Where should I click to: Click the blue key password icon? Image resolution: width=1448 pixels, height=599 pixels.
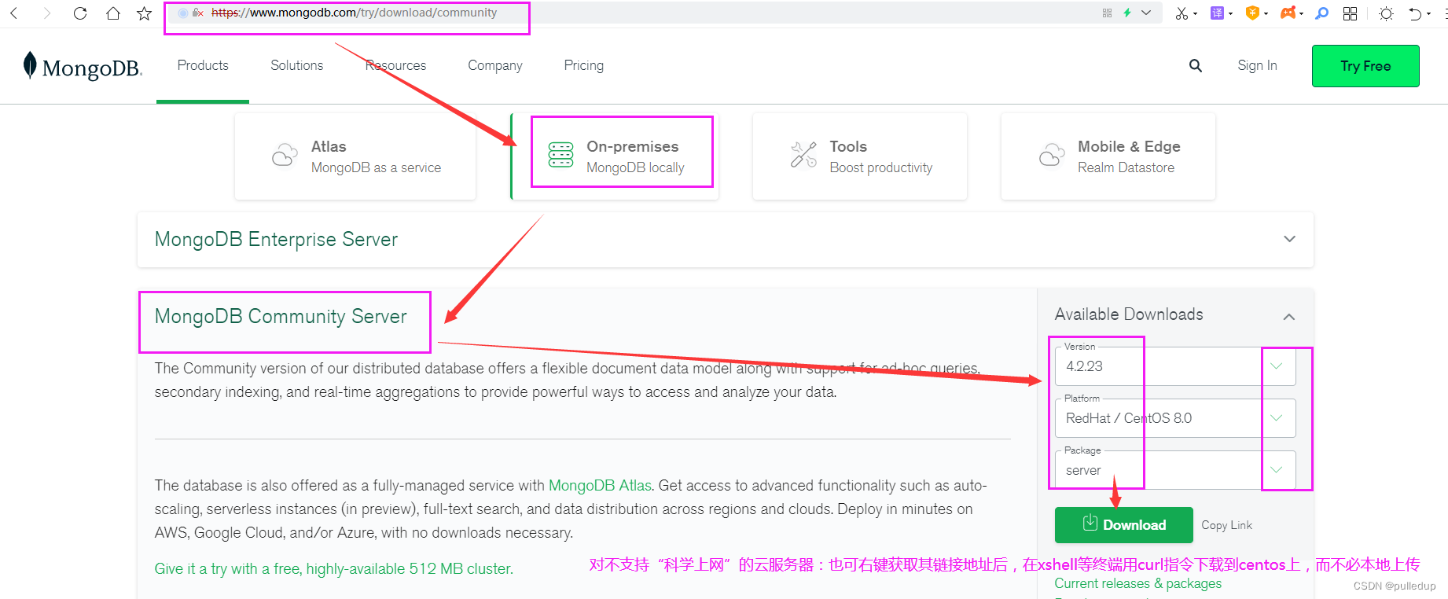pyautogui.click(x=1322, y=13)
